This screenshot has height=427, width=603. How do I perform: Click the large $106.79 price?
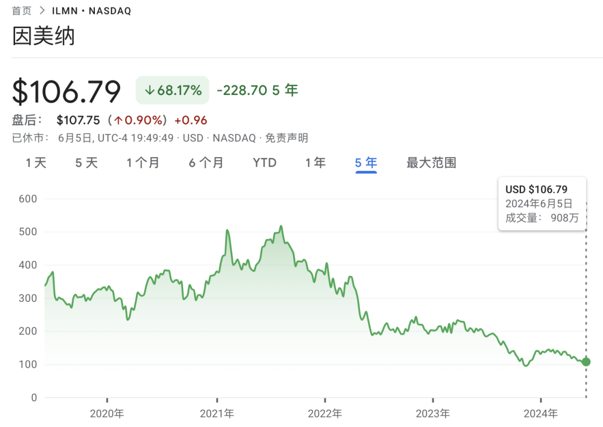[x=67, y=91]
